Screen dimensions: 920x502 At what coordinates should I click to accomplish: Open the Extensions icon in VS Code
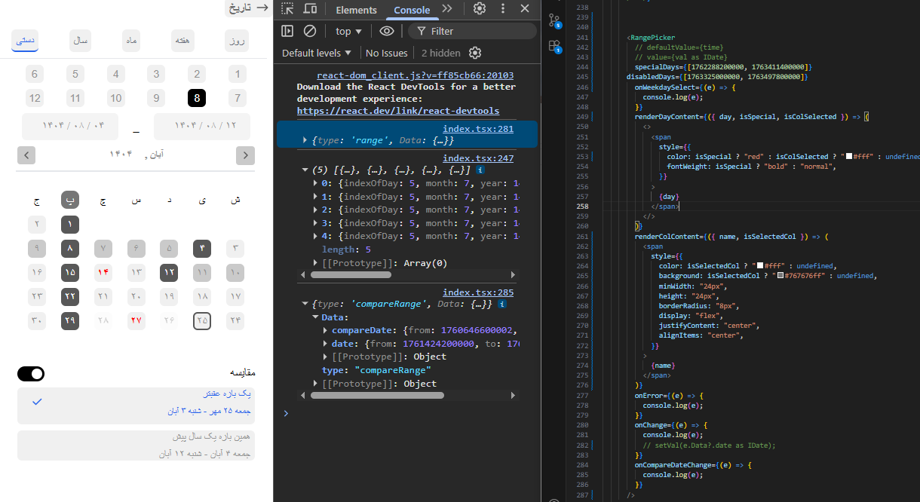click(x=554, y=47)
